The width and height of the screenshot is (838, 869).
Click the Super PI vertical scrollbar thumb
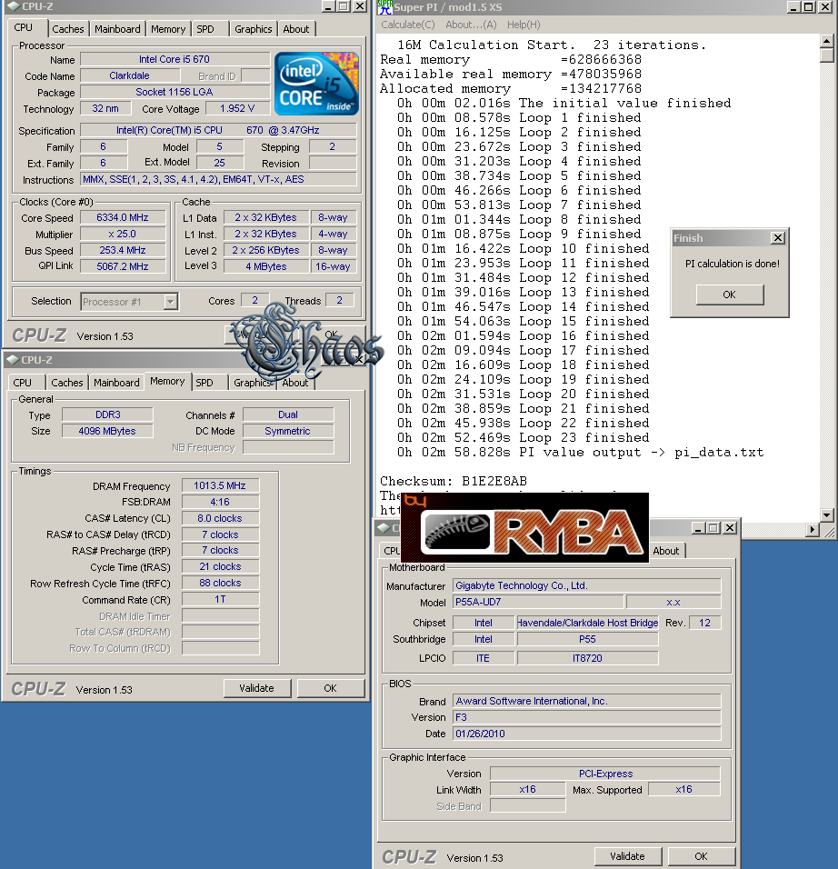coord(826,55)
